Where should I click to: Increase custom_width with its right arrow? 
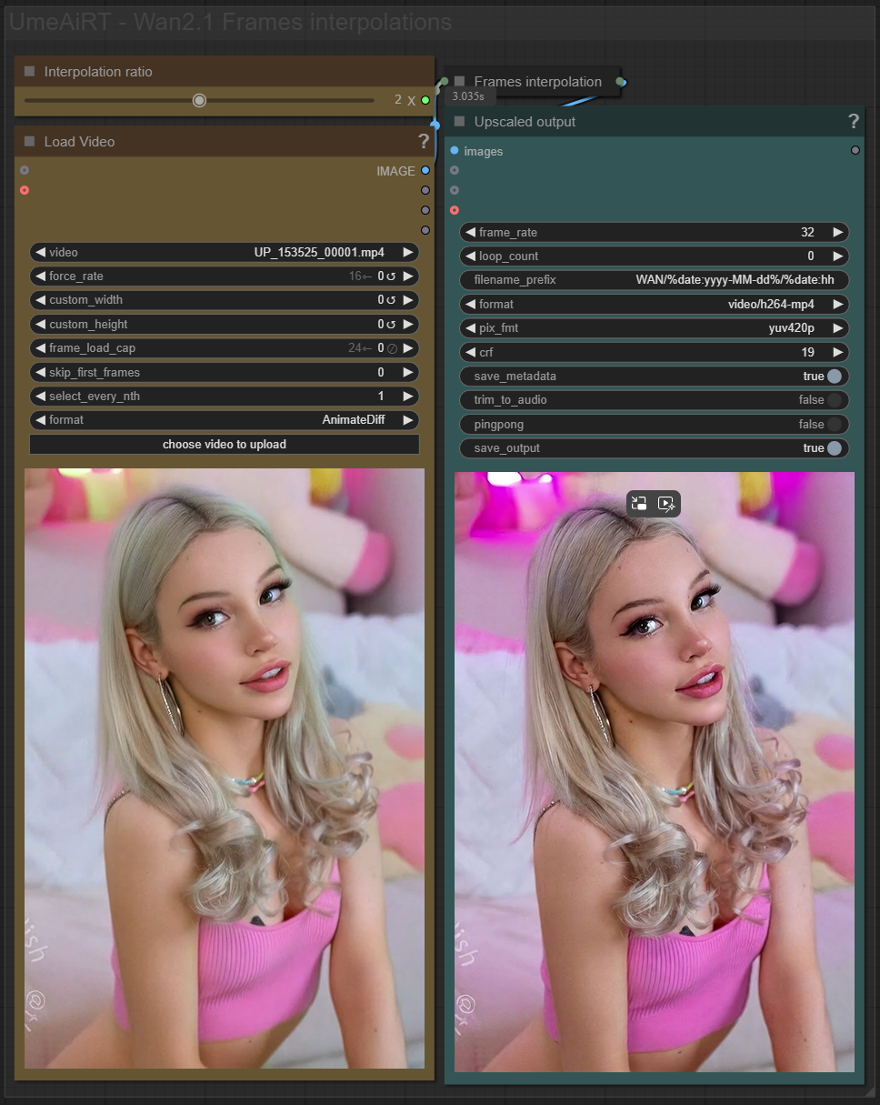[408, 299]
